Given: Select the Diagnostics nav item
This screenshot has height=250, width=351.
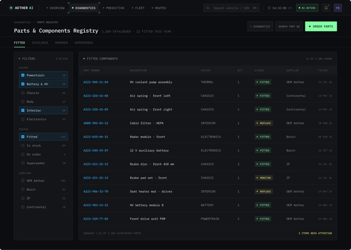Looking at the screenshot, I should coord(84,8).
